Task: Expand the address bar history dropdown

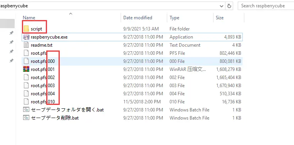Action: click(222, 6)
